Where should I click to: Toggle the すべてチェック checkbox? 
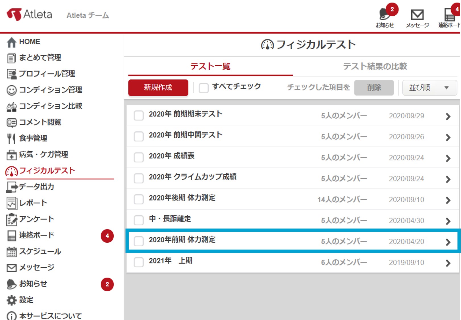pos(203,88)
